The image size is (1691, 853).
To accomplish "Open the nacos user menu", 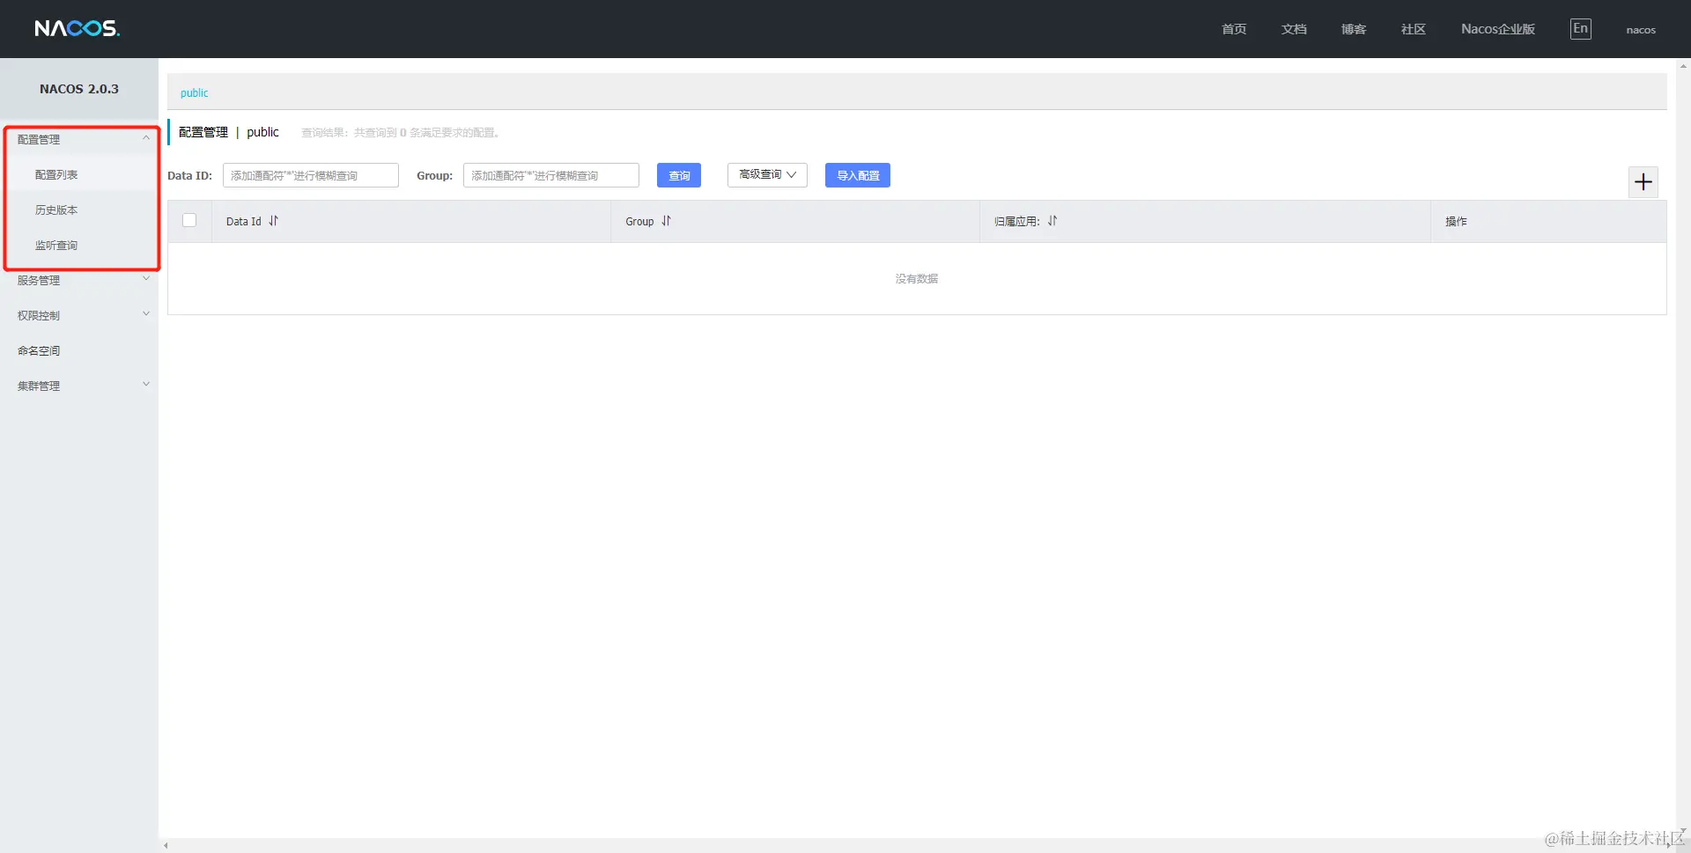I will 1641,30.
